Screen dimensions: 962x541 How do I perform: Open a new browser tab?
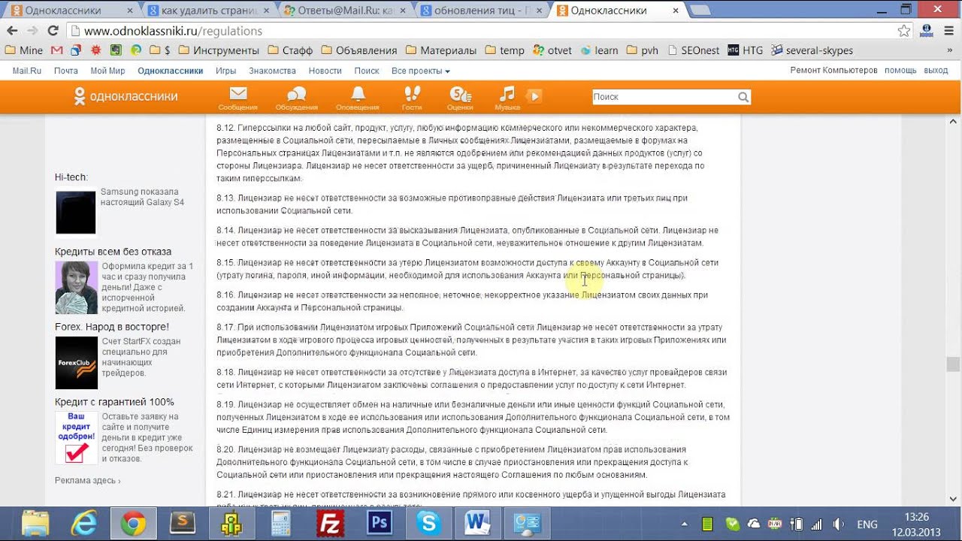point(700,11)
